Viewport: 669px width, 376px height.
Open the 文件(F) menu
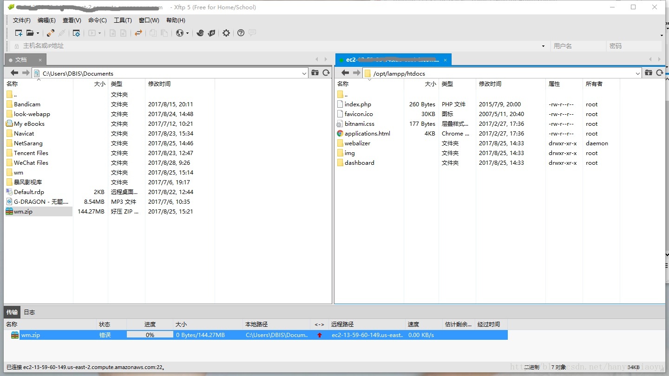click(22, 20)
